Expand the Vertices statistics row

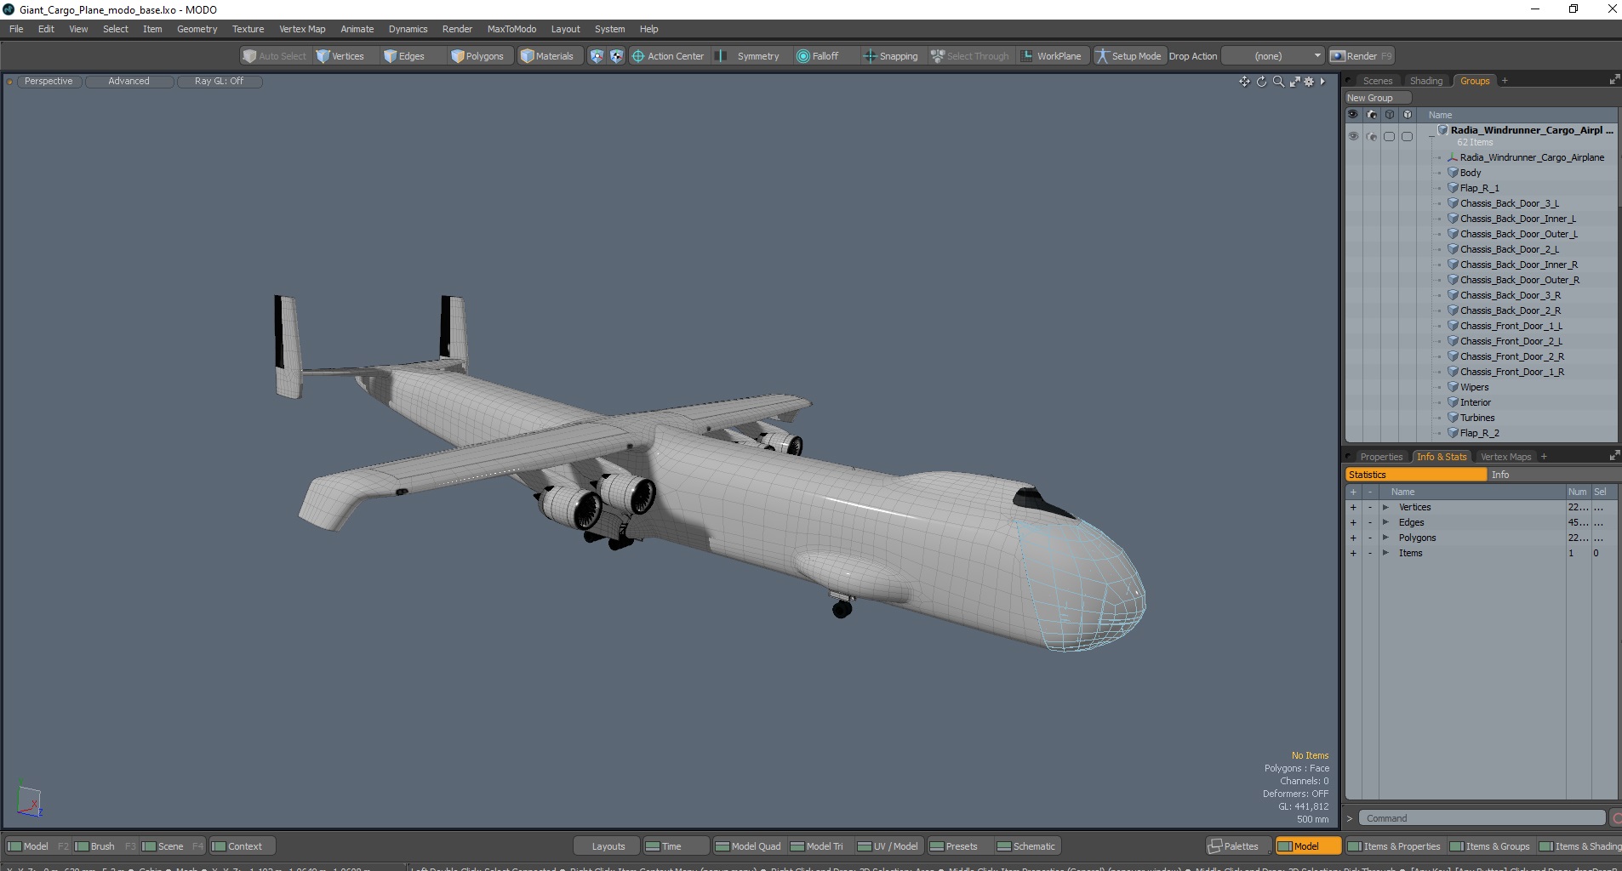pos(1385,508)
